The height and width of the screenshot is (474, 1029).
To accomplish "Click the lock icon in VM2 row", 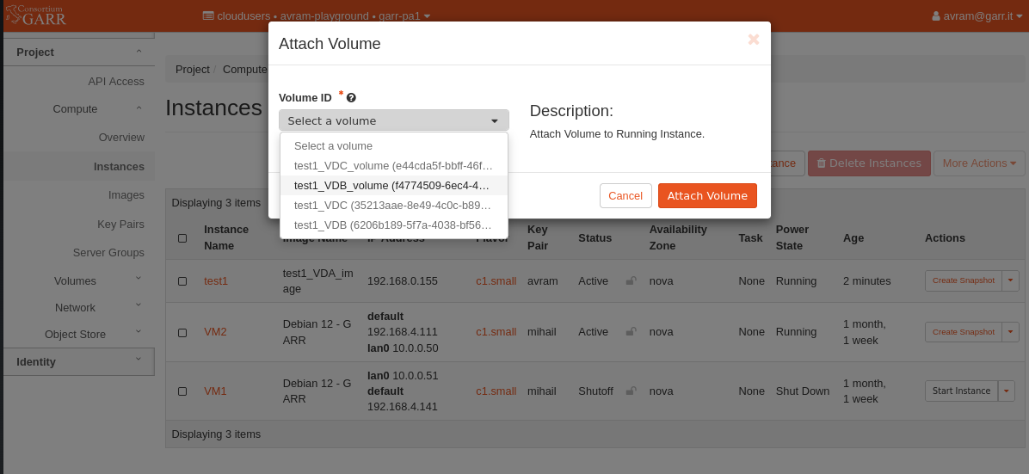I will pos(631,331).
